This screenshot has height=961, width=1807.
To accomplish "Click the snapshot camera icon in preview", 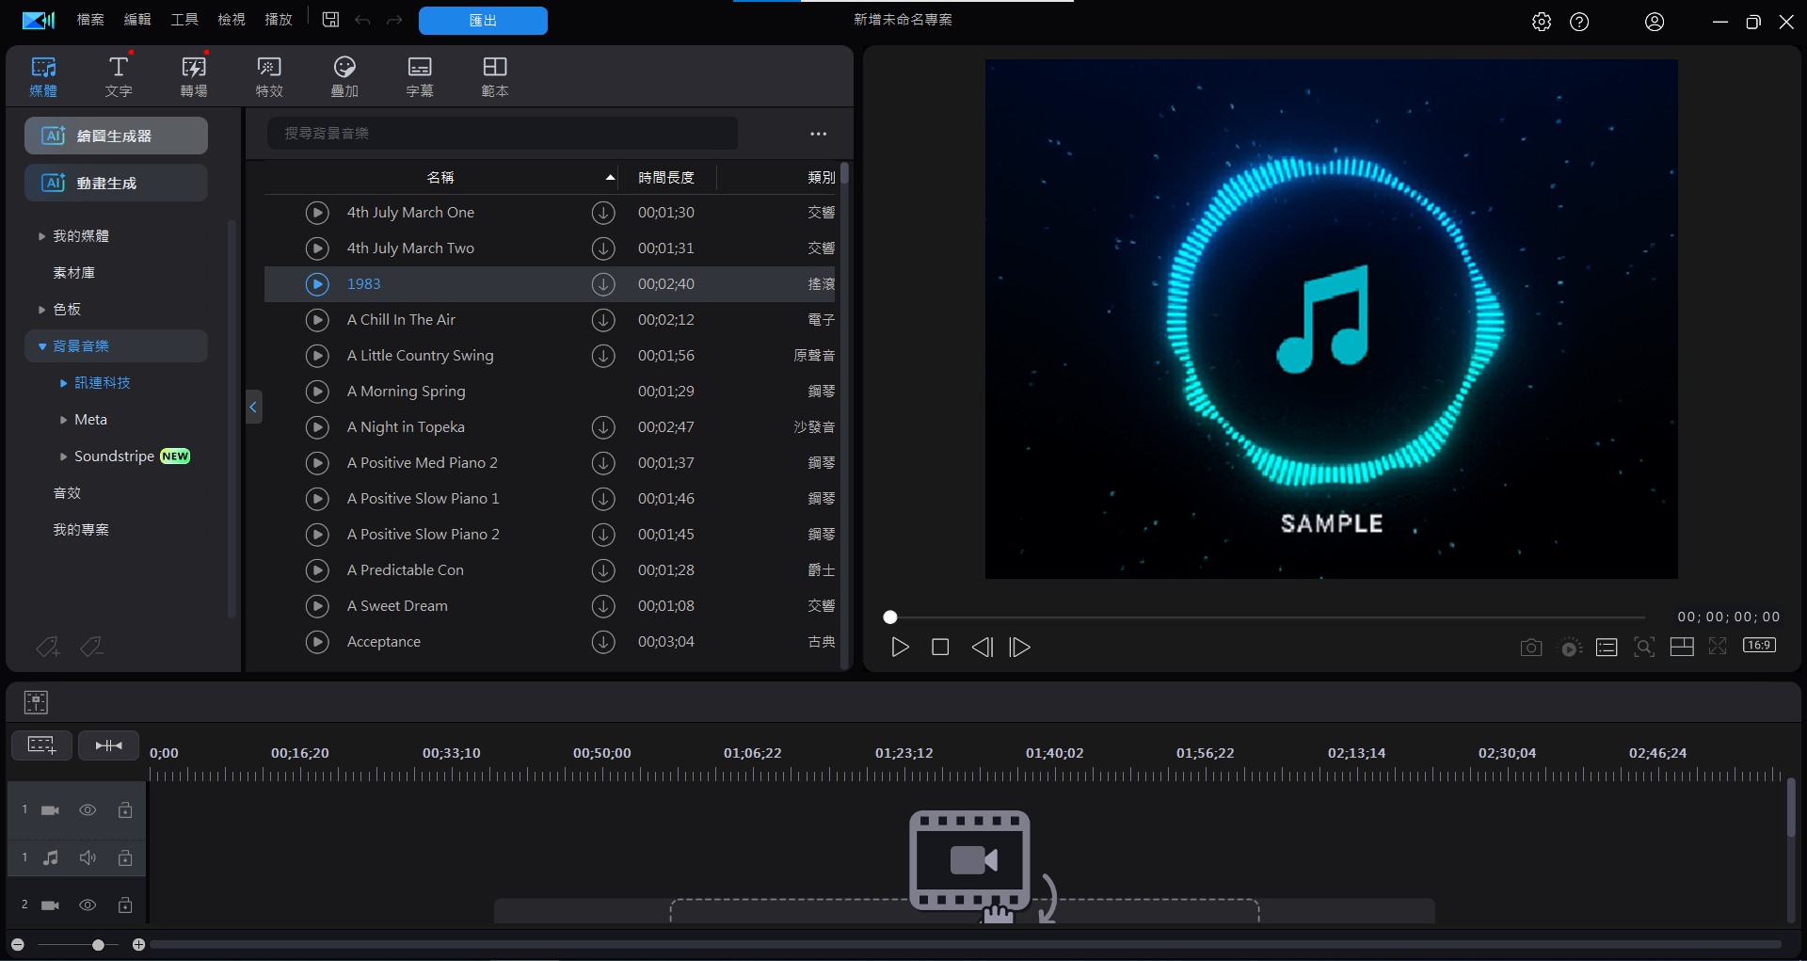I will tap(1530, 648).
